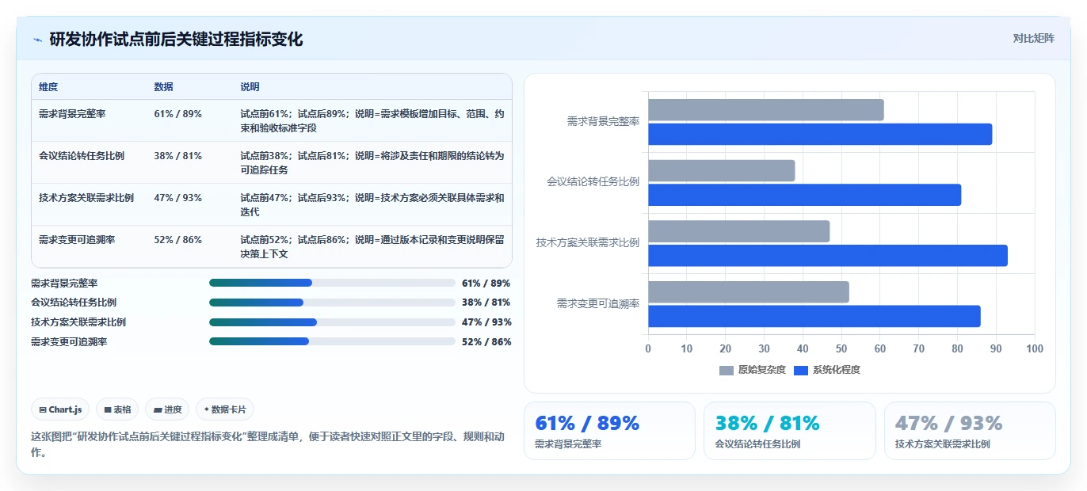Open the 61% / 89% data card

pos(609,431)
